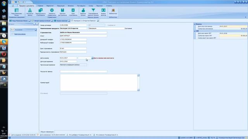This screenshot has height=139, width=248.
Task: Activate Лиды Ренессанс Жизнь document tab
Action: click(20, 21)
